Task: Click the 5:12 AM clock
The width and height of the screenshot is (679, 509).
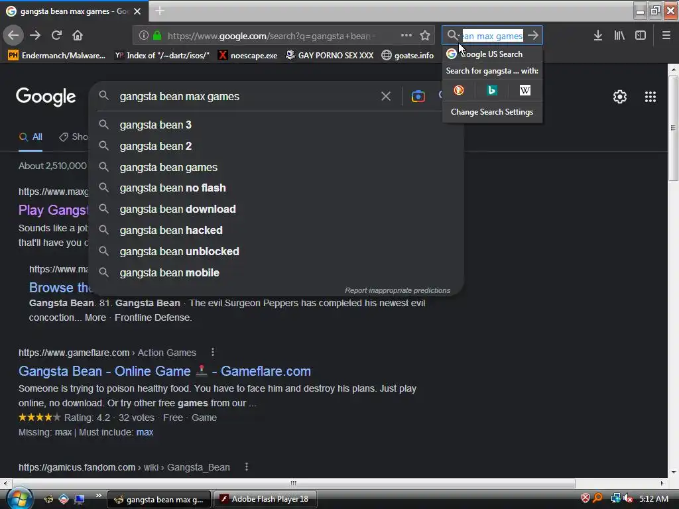Action: [654, 498]
